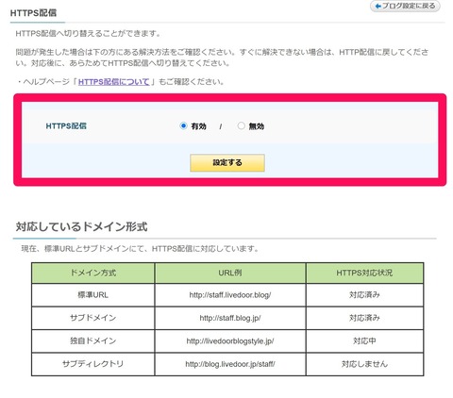This screenshot has height=398, width=453.
Task: Select the 無効 radio button
Action: (241, 125)
